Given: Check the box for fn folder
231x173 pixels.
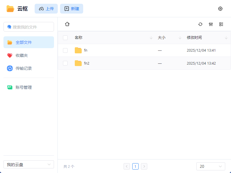Looking at the screenshot, I should click(65, 50).
